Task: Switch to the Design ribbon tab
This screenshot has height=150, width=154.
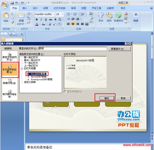Action: pos(35,8)
